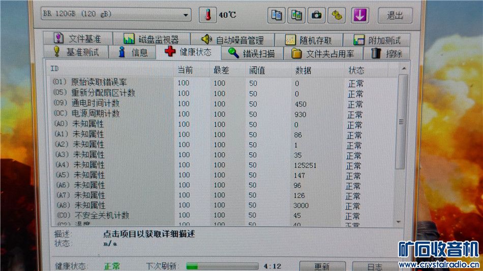The image size is (483, 271).
Task: Click the purple down-arrow minimize-to-tray icon
Action: point(360,15)
